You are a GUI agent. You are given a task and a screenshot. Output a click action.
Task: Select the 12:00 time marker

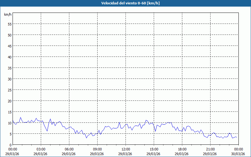125,149
